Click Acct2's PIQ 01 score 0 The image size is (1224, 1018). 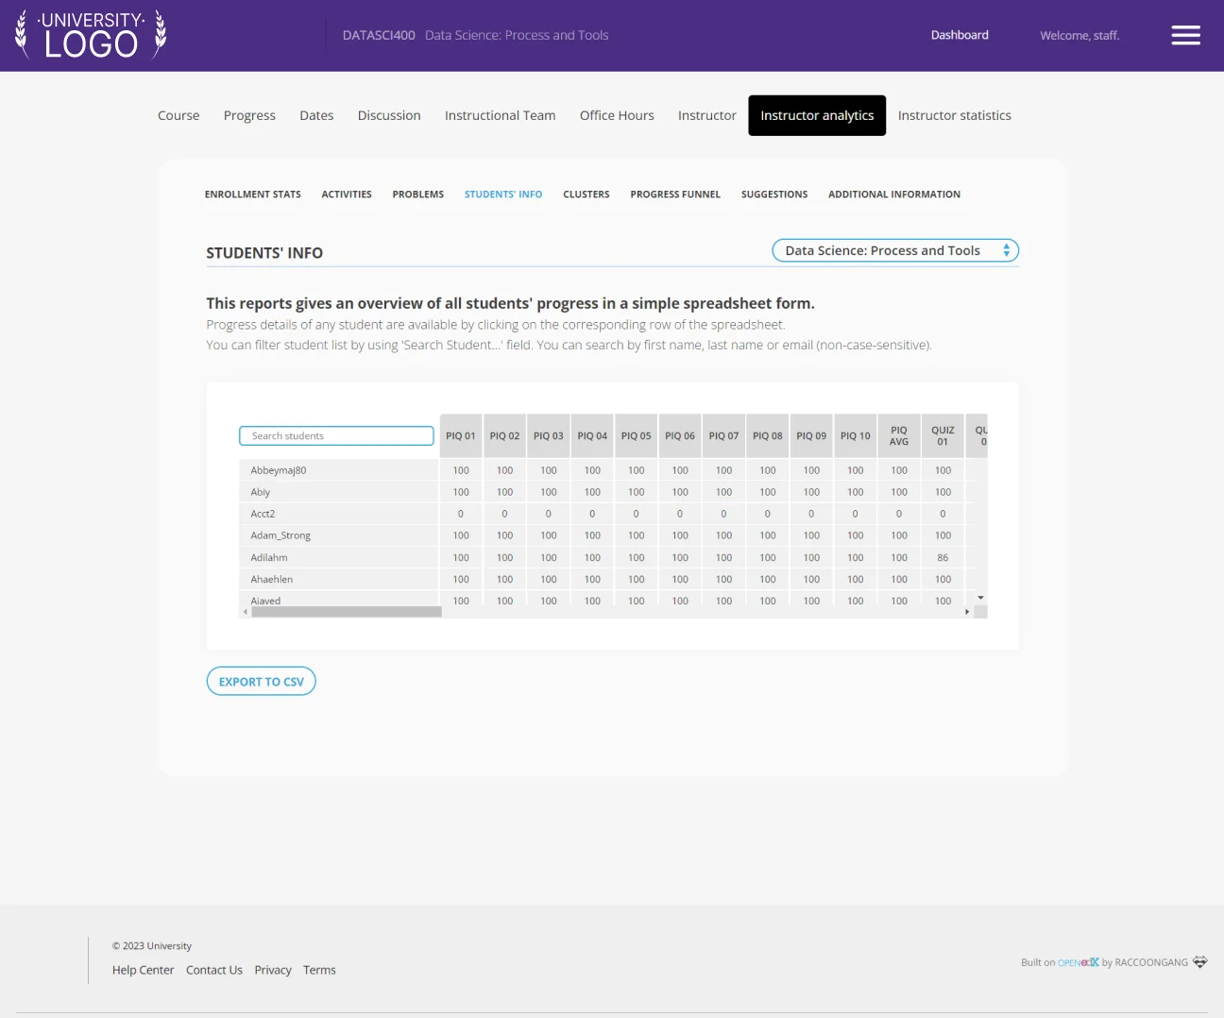point(461,514)
